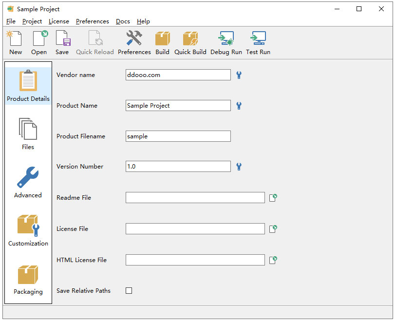Click the Quick Build toolbar icon
Viewport: 396px width, 322px height.
coord(190,42)
